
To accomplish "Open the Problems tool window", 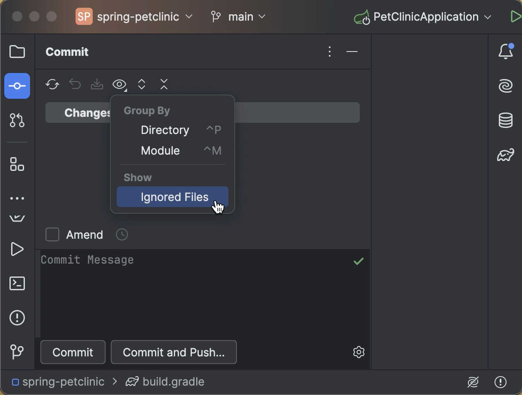I will 17,318.
